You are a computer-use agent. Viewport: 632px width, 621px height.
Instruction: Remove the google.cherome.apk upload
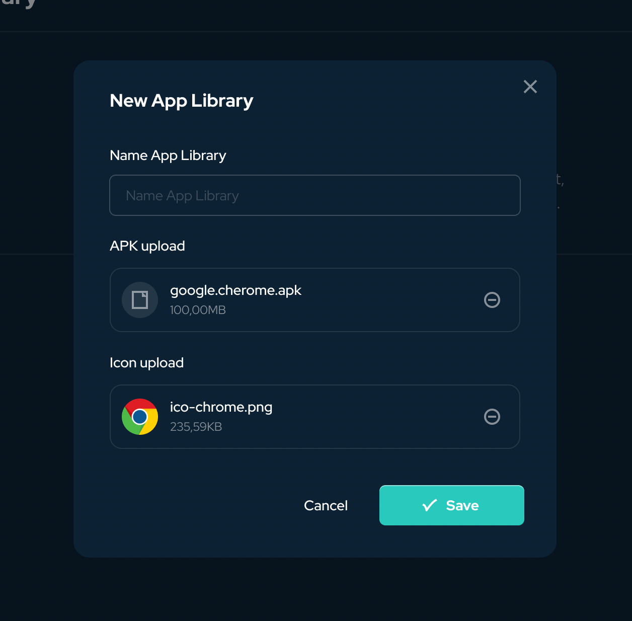pyautogui.click(x=492, y=300)
